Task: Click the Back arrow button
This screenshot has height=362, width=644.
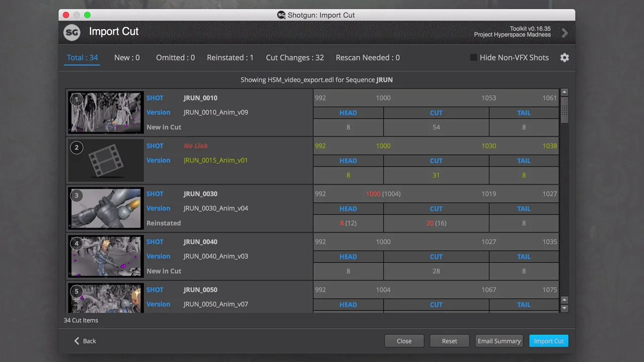Action: click(x=85, y=341)
